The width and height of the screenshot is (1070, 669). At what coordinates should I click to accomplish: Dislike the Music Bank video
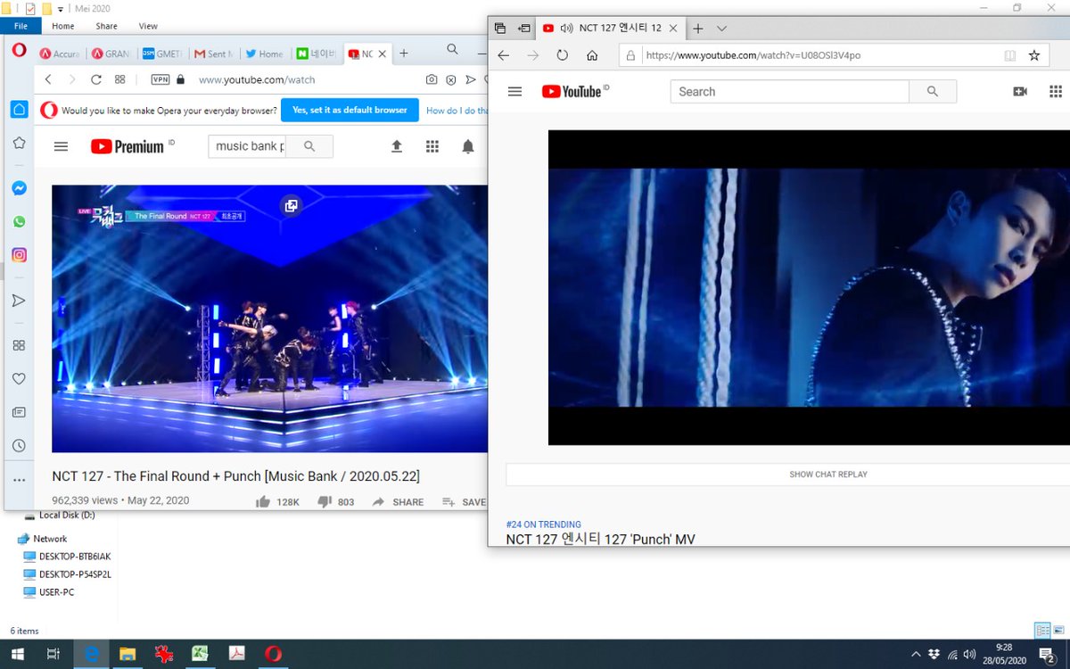pos(325,502)
